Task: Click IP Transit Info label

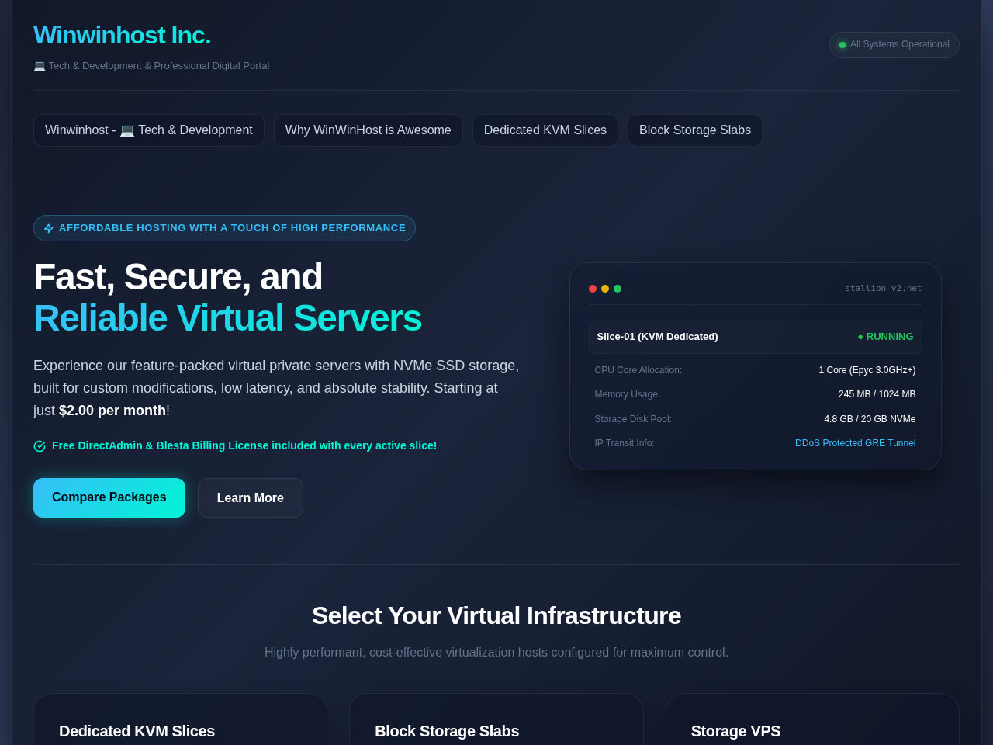Action: click(625, 443)
